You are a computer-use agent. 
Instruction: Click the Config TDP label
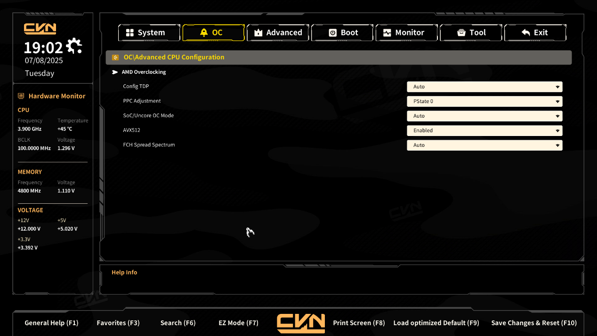tap(136, 87)
